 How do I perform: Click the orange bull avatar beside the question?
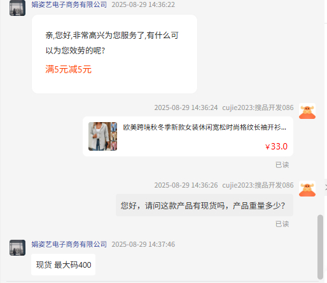point(307,189)
